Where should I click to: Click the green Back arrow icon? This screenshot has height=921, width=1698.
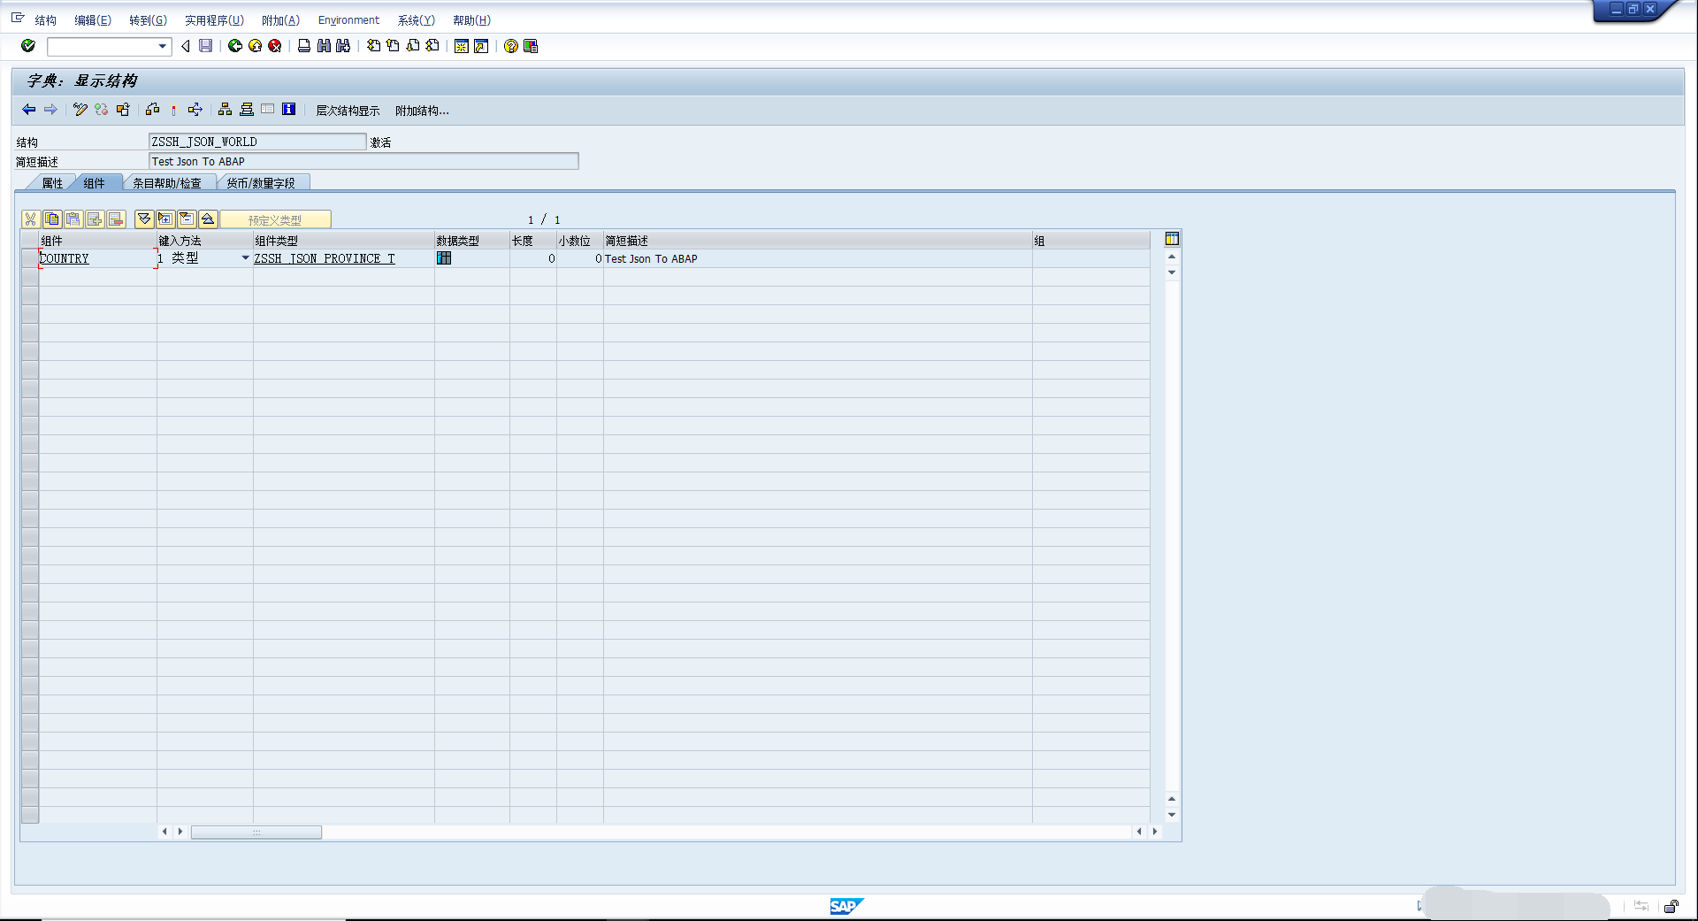[x=234, y=46]
